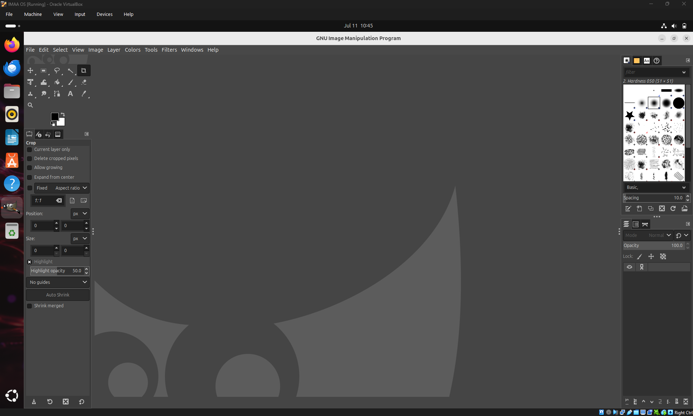Click the Auto Shrink button
This screenshot has height=416, width=693.
point(58,295)
